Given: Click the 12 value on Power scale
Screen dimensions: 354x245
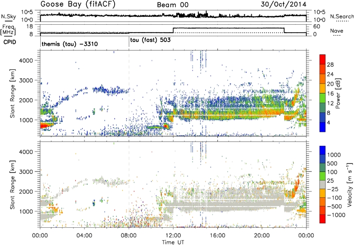Looking at the screenshot, I should click(x=330, y=103).
